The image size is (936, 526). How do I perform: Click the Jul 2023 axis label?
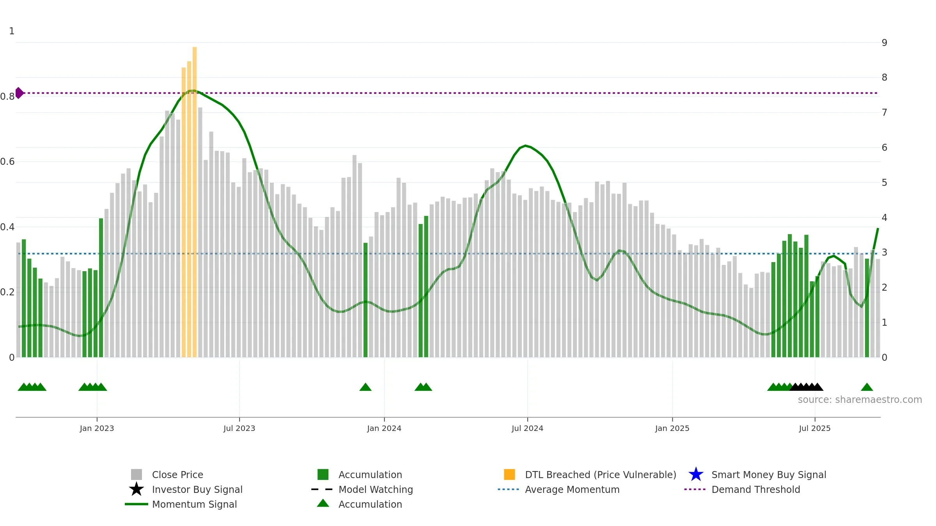(239, 428)
